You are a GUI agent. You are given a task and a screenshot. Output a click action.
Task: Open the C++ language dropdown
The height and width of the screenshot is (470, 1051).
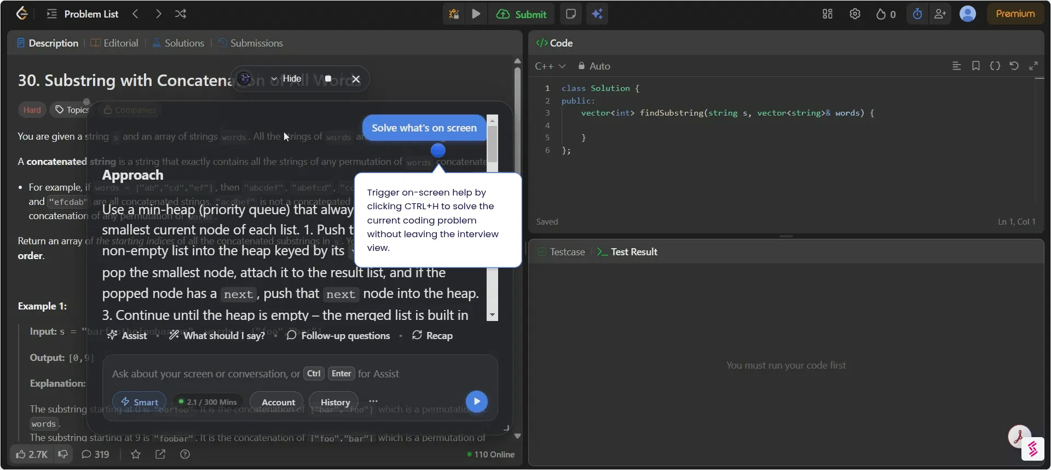pos(550,66)
